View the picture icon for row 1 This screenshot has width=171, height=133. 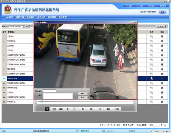(162, 36)
